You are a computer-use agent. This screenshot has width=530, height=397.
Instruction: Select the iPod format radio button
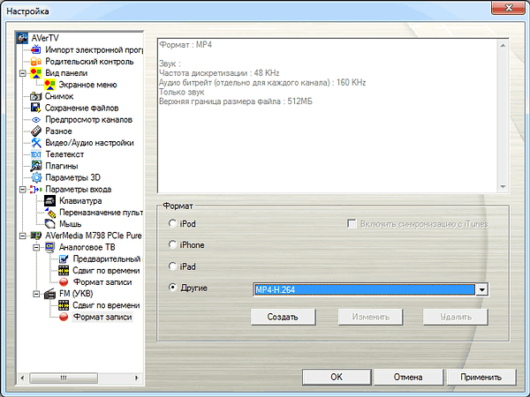(172, 223)
